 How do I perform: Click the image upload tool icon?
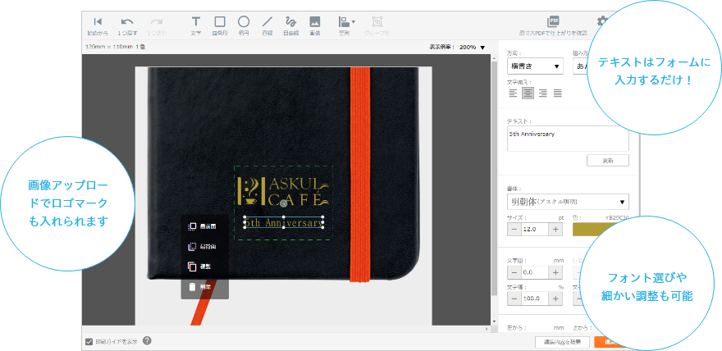click(314, 24)
